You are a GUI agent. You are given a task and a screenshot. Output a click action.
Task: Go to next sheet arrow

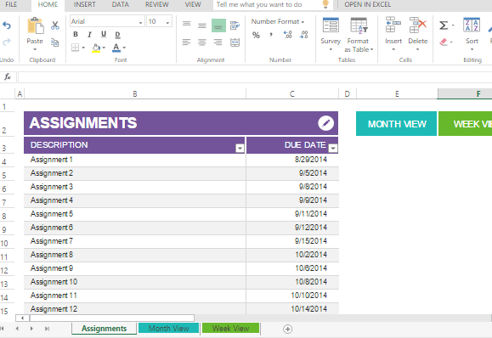coord(31,329)
